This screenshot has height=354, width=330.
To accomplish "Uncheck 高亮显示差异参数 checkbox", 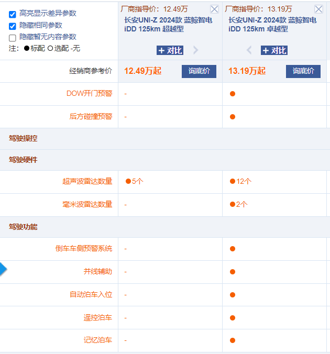I will pyautogui.click(x=13, y=15).
